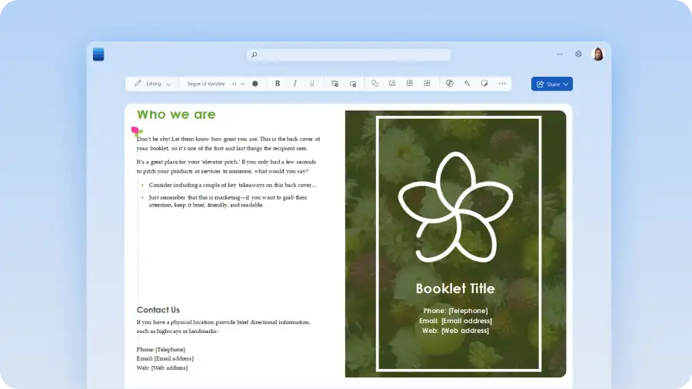The width and height of the screenshot is (692, 389).
Task: Click the sparkle designer icon
Action: [467, 84]
